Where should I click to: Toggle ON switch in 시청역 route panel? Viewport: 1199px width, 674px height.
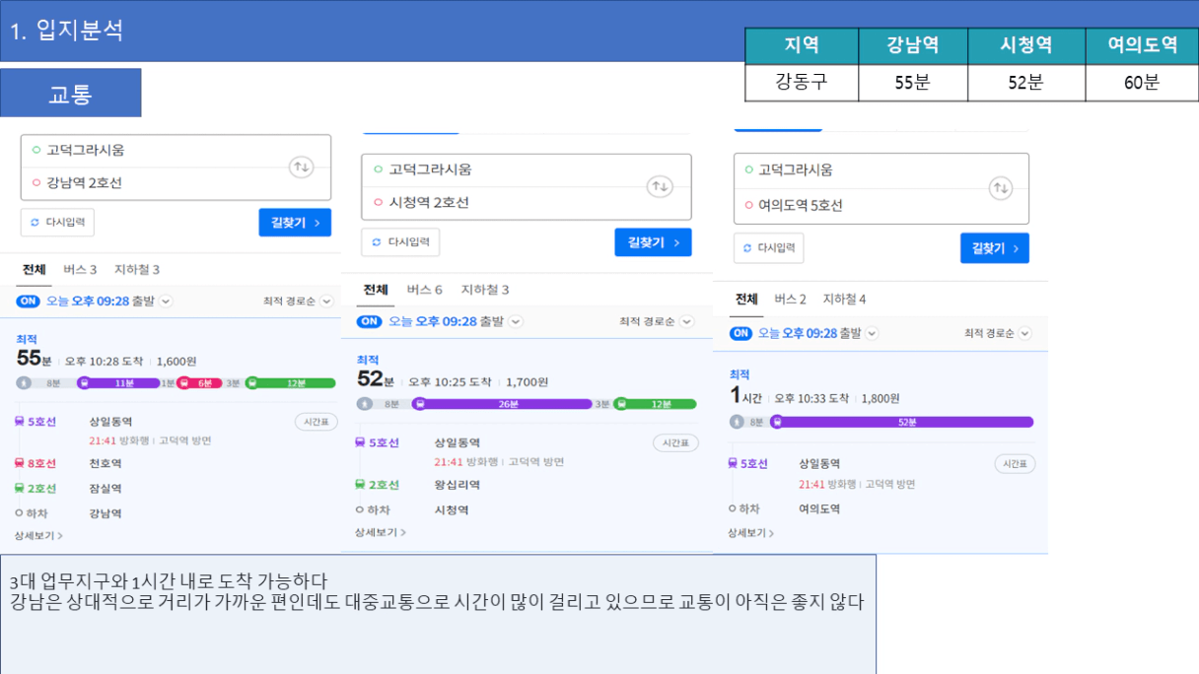point(369,322)
